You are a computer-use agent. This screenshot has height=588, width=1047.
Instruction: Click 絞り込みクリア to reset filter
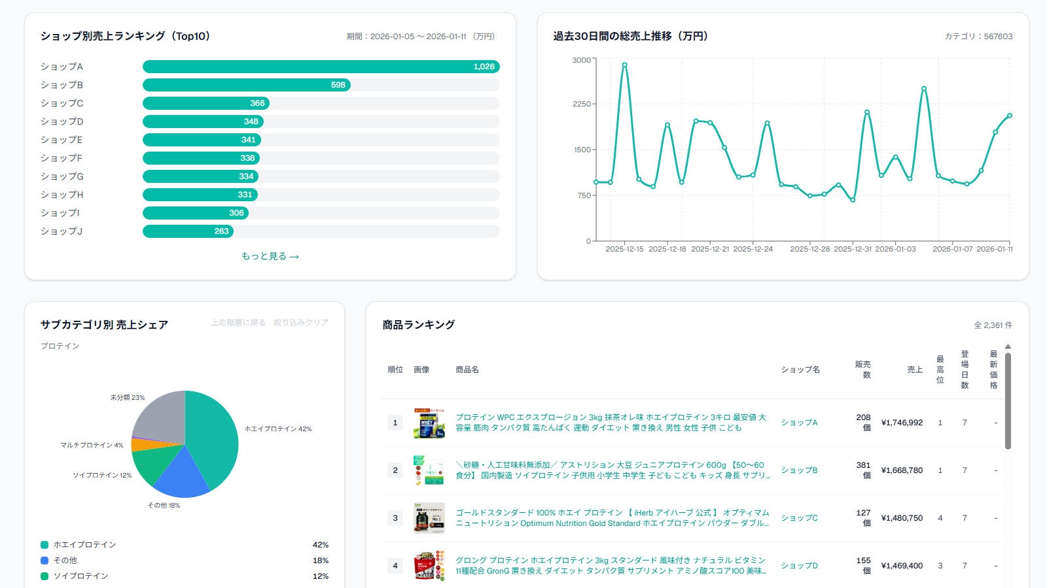[301, 323]
